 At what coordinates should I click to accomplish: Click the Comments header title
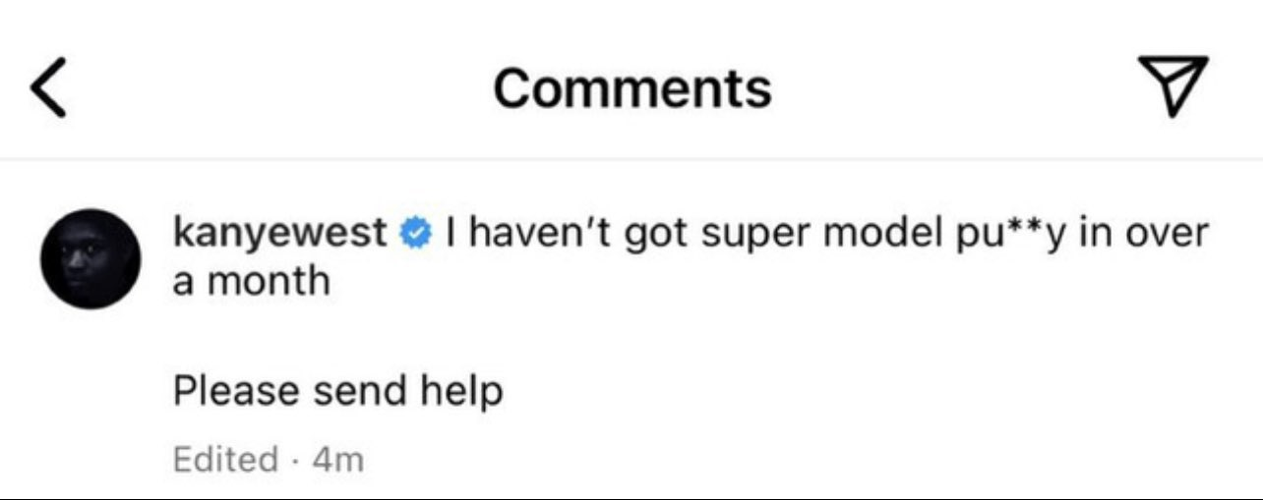(631, 87)
